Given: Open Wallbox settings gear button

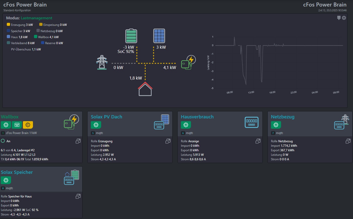Looking at the screenshot, I should 6,125.
